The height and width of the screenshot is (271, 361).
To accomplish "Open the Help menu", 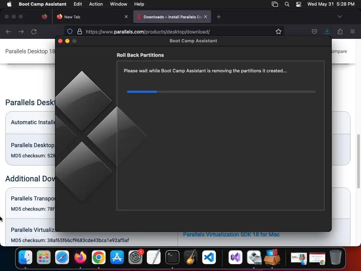I will [x=139, y=4].
